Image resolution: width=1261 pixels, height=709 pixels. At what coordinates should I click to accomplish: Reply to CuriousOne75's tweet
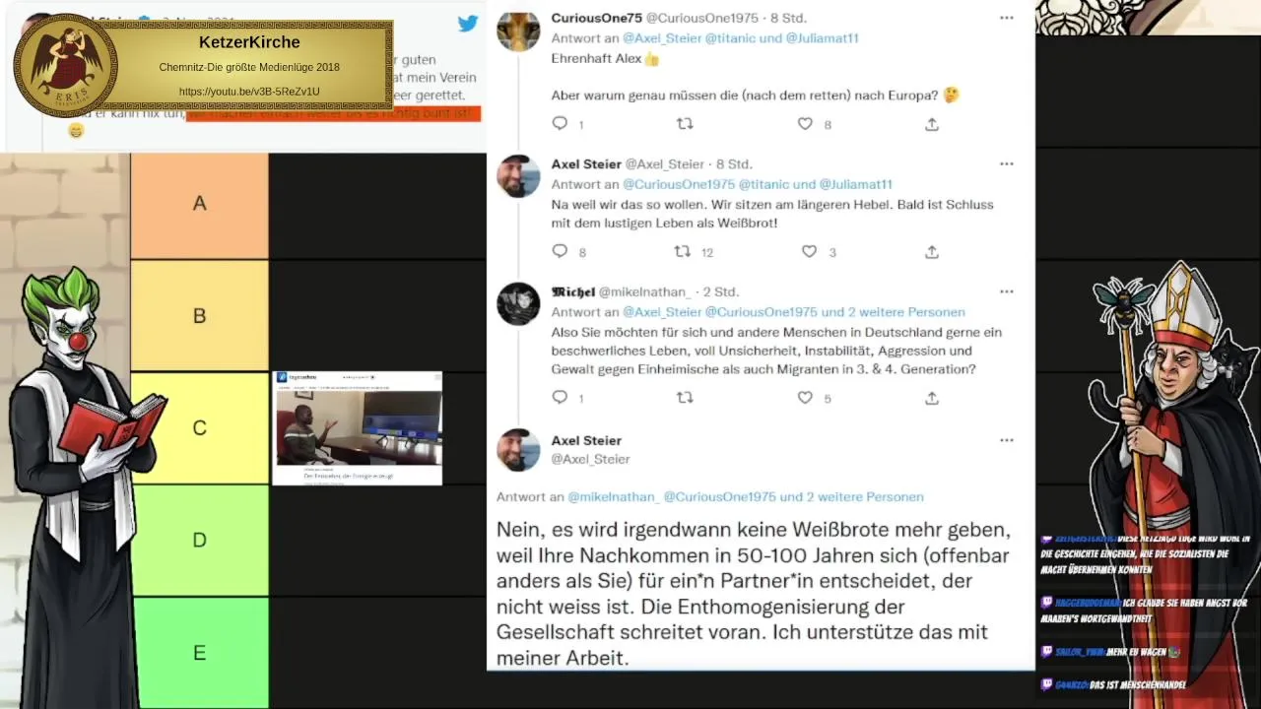click(560, 124)
